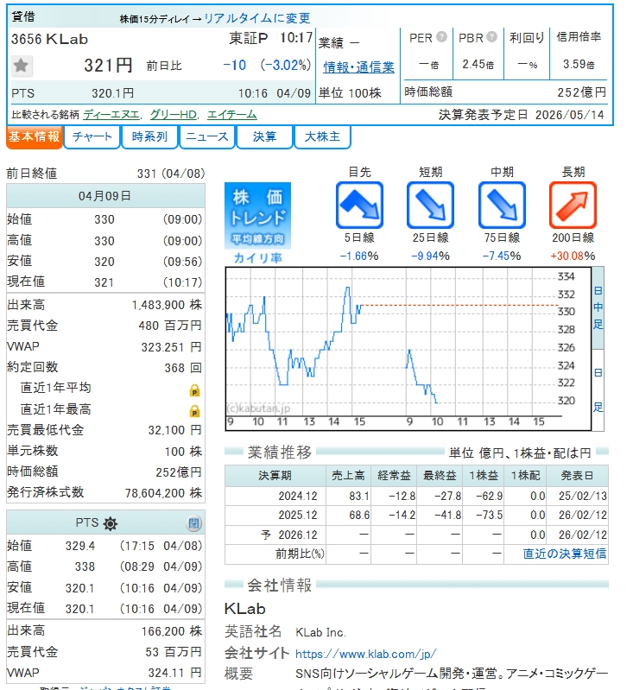633x690 pixels.
Task: Click the PTS 出来高 166,200 株 value
Action: pos(172,631)
